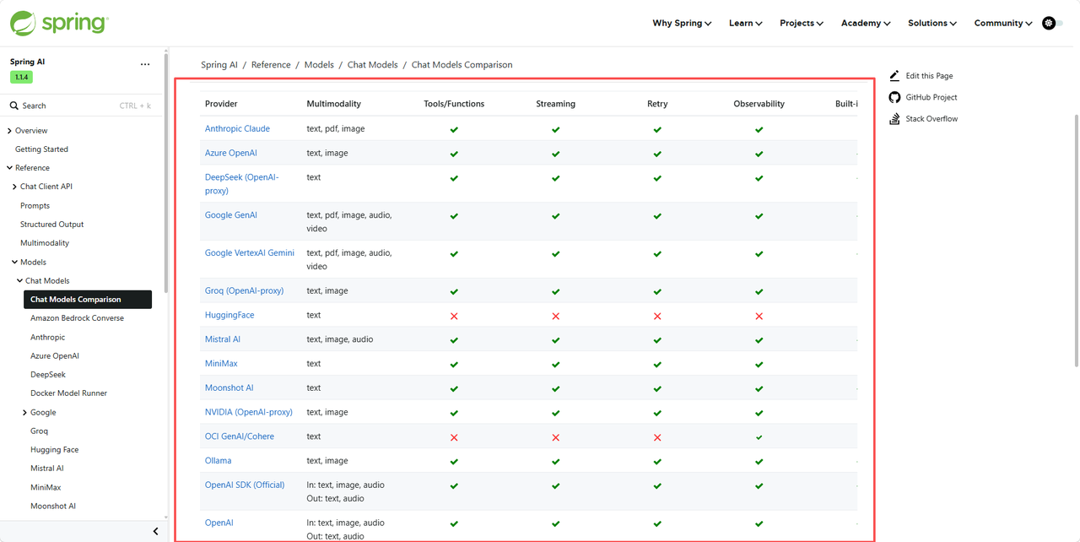Click the Spring logo
Screen dimensions: 1080x542
[x=59, y=23]
